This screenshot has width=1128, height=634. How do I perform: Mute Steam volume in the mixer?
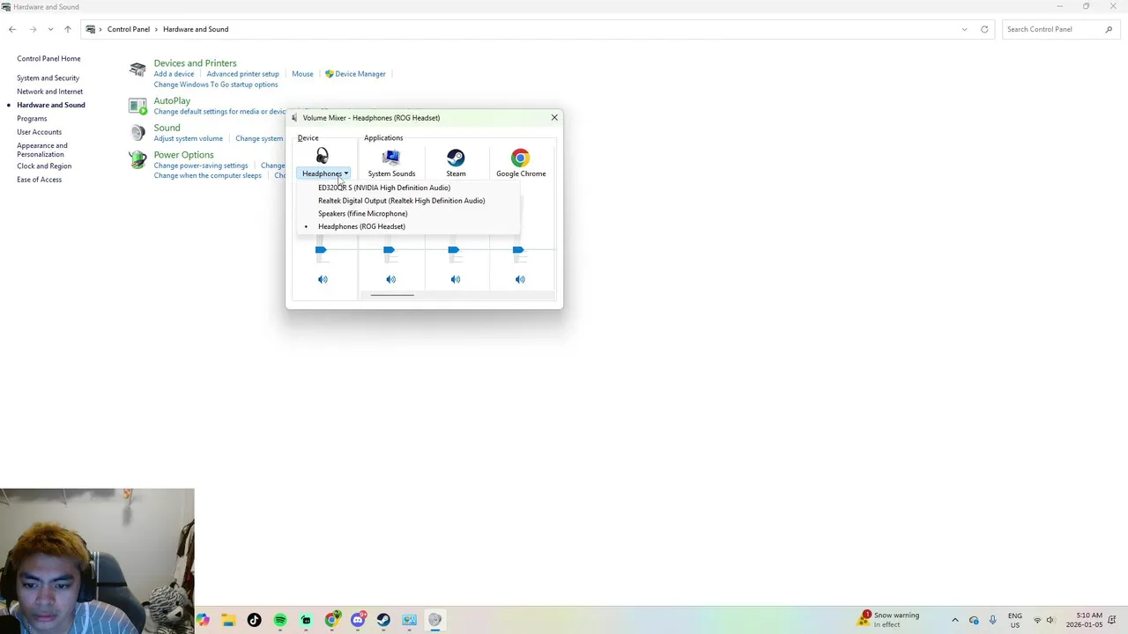click(x=456, y=279)
